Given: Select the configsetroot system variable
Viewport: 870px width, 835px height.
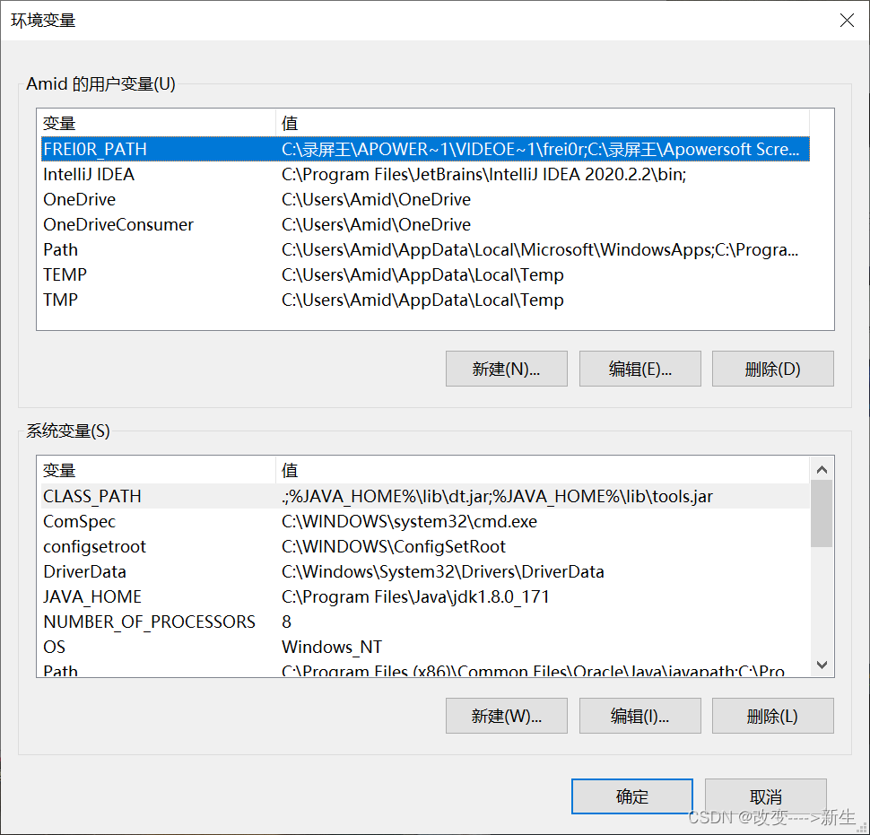Looking at the screenshot, I should click(x=425, y=546).
